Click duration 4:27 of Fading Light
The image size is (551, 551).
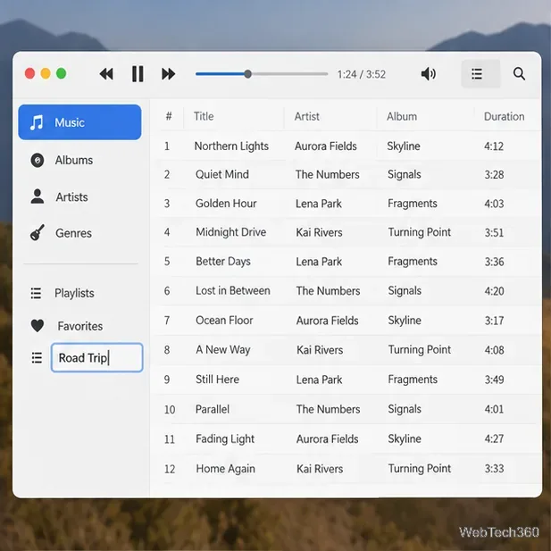494,438
